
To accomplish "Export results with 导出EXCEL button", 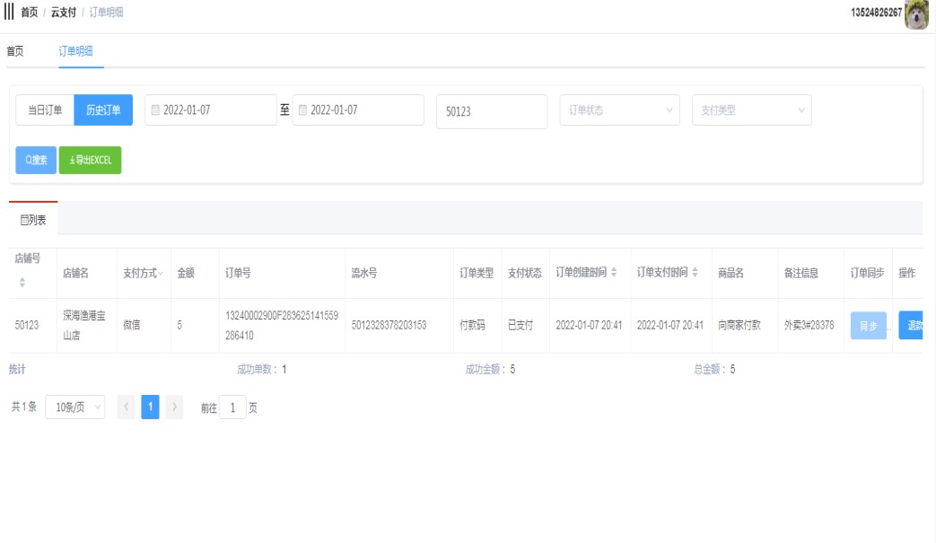I will (90, 160).
